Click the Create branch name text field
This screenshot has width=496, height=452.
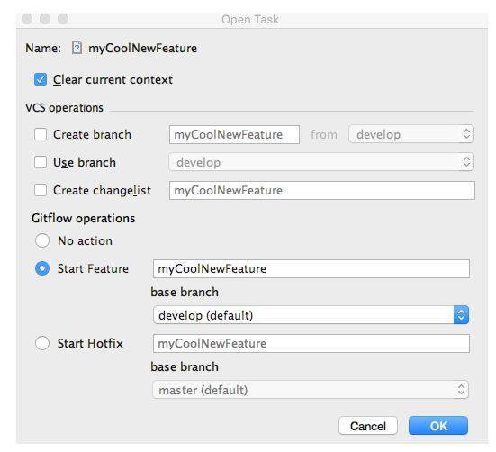click(x=234, y=134)
